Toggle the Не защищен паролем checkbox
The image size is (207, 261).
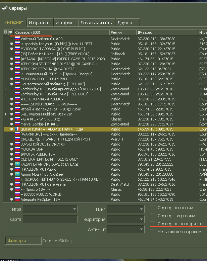[x=152, y=232]
